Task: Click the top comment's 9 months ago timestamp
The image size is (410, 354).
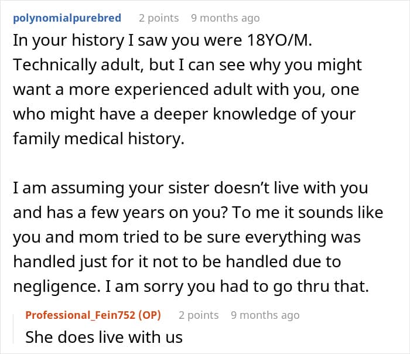Action: [225, 18]
